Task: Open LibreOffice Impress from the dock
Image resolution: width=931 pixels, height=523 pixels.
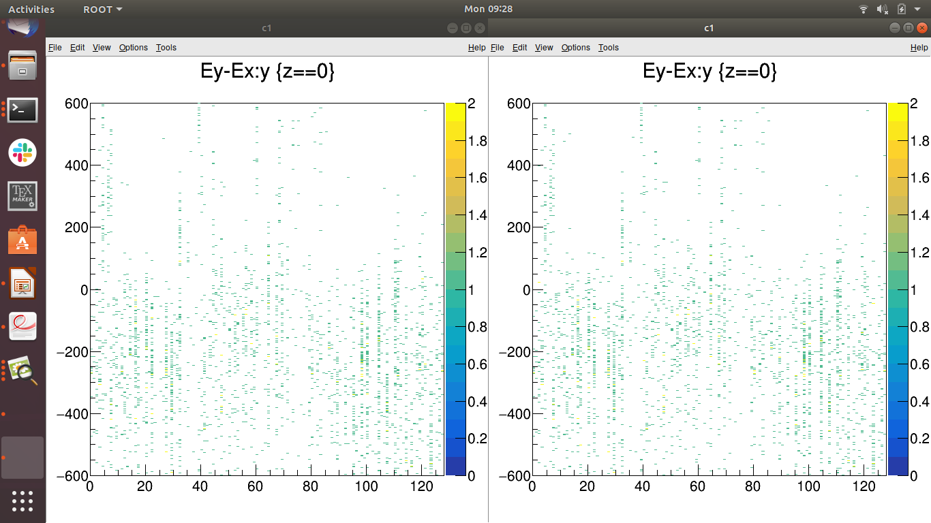Action: pos(23,283)
